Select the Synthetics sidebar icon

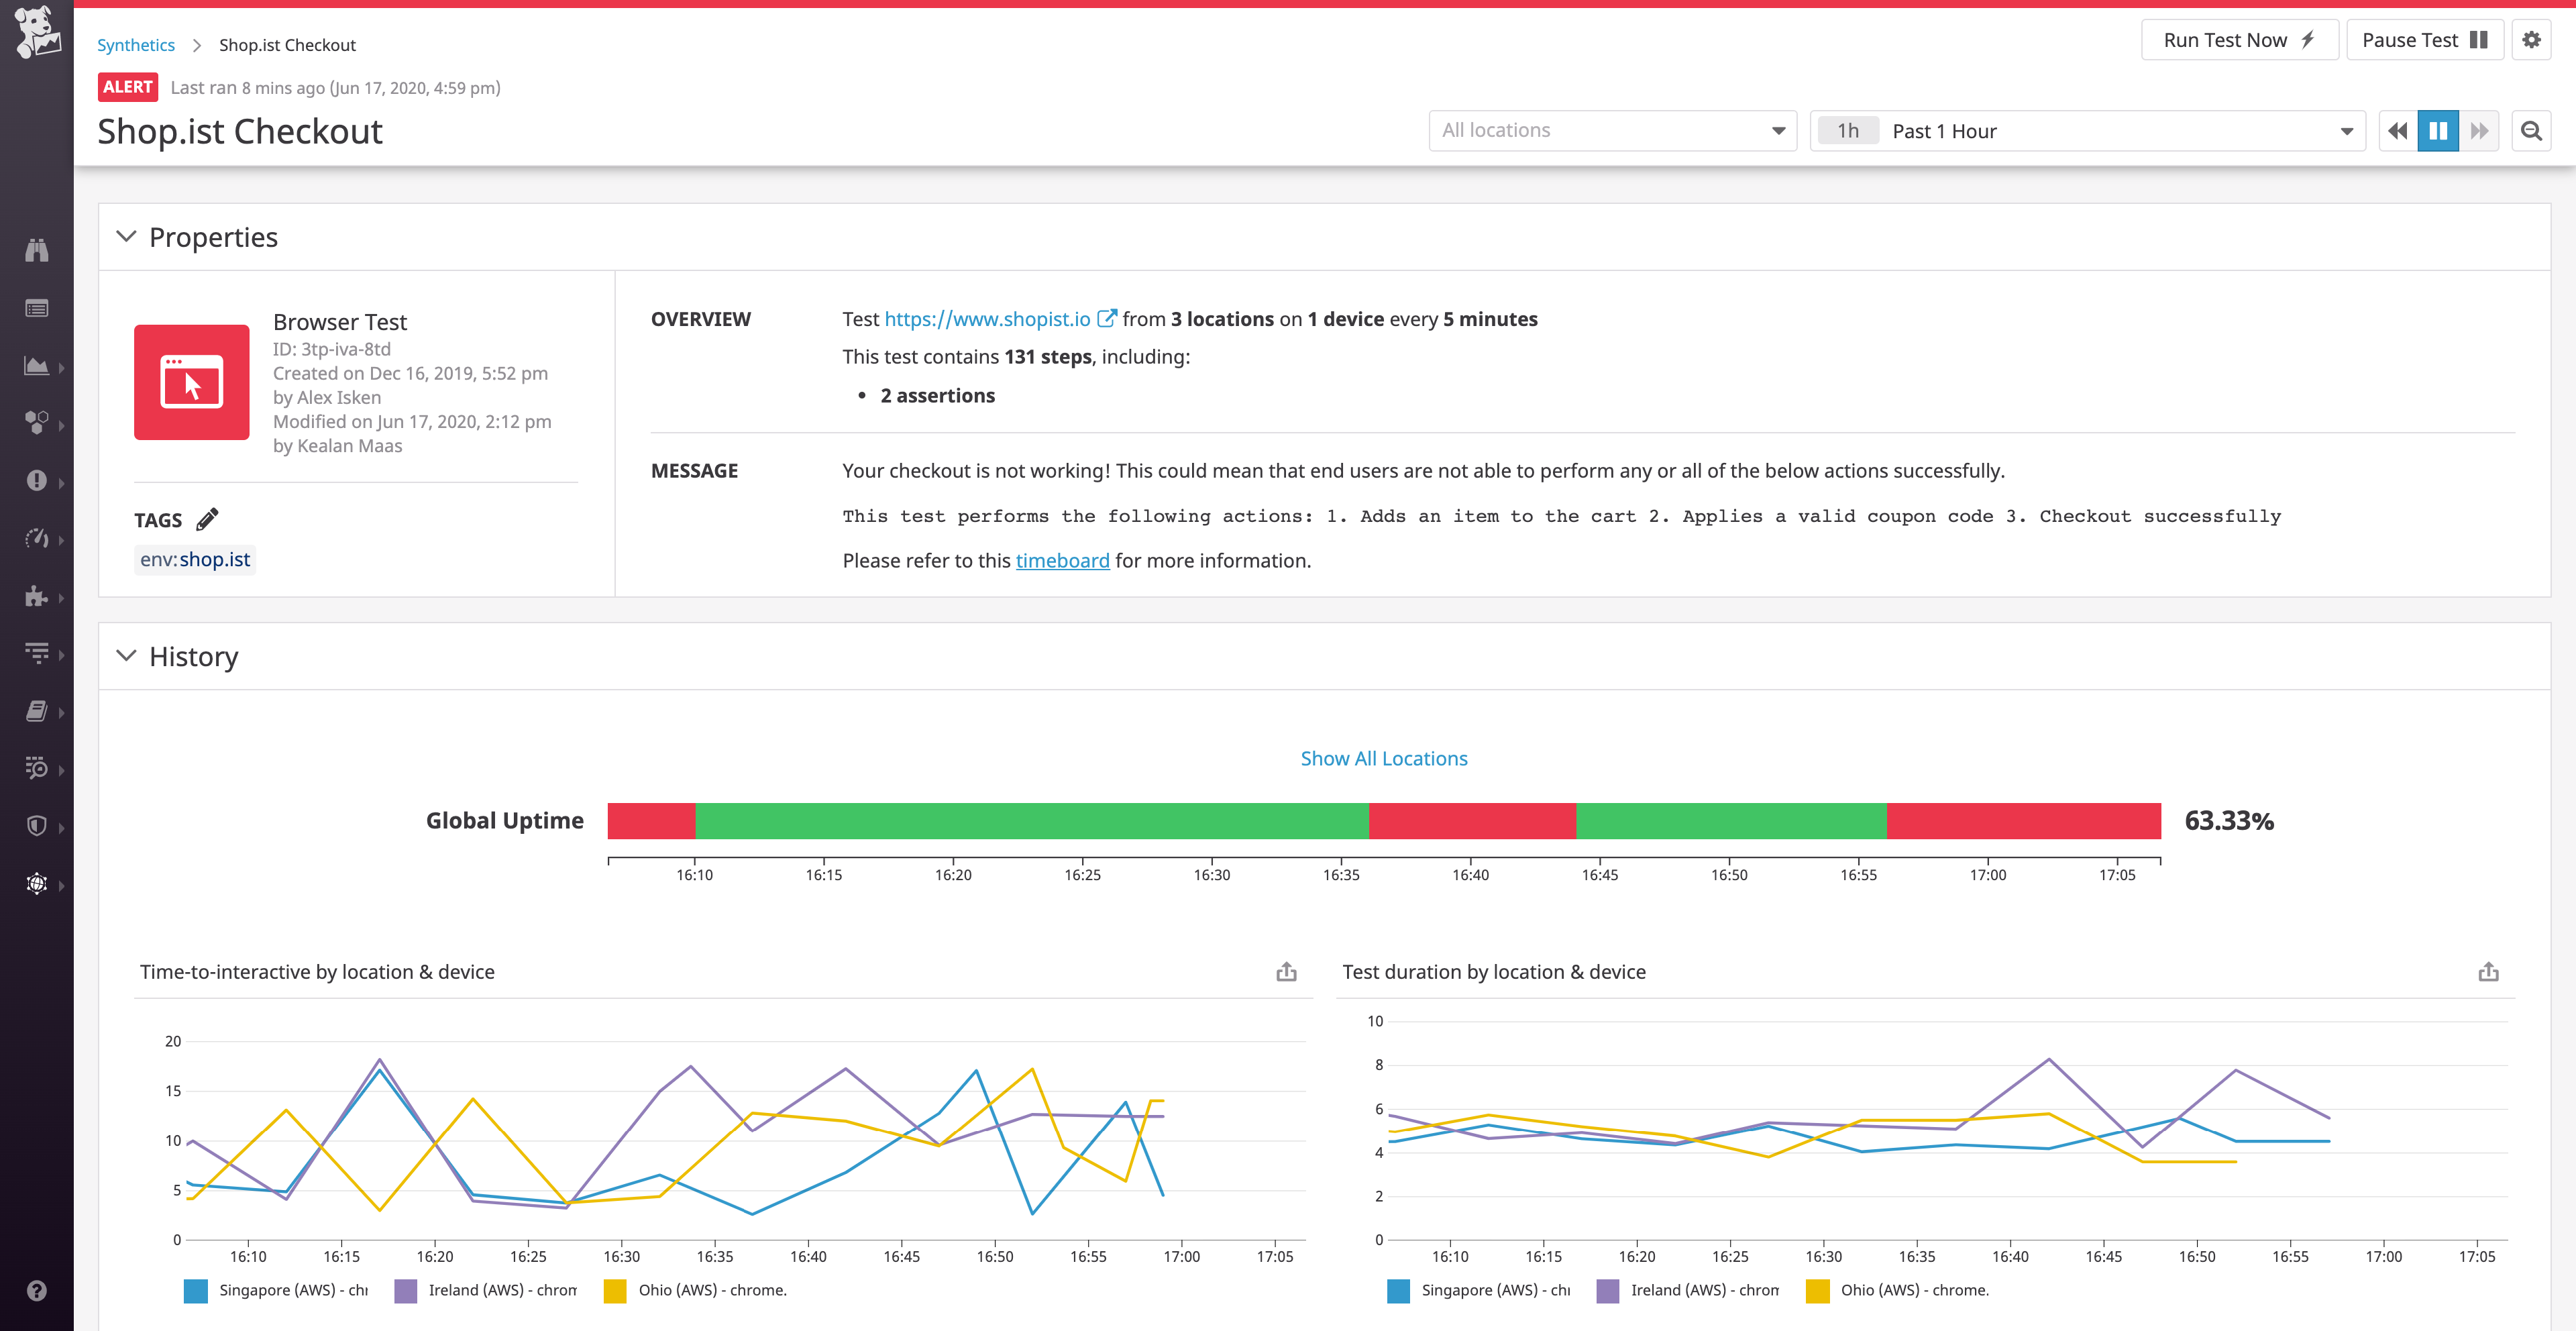[38, 768]
